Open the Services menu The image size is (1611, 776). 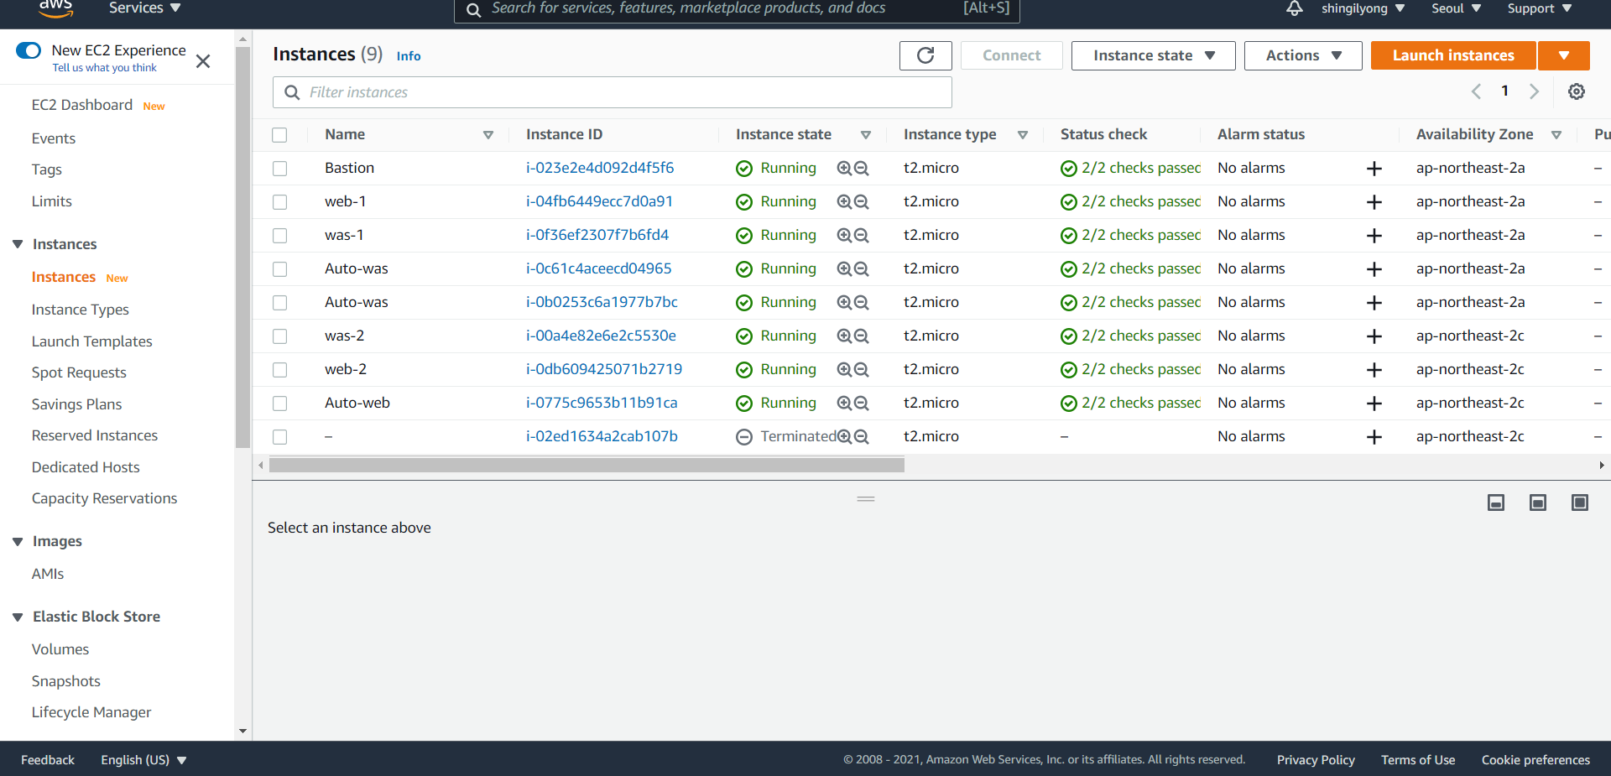point(144,8)
